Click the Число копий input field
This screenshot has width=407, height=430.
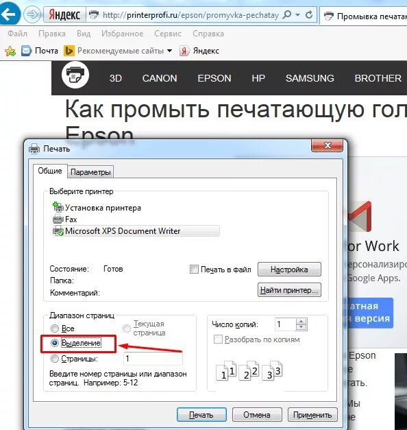(x=285, y=324)
